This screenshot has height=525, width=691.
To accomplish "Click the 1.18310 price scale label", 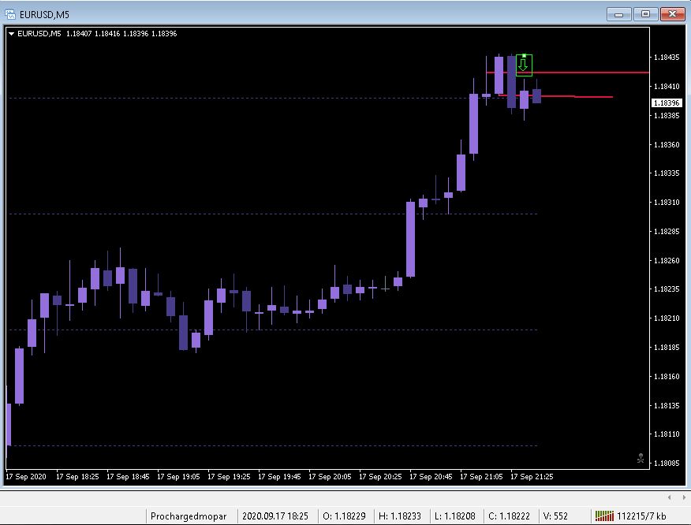I will point(667,202).
